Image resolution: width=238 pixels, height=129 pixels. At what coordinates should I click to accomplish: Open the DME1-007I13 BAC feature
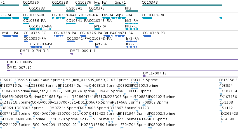(190, 76)
